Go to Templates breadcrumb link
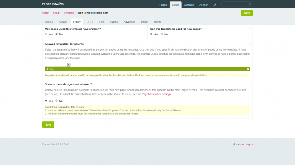The height and width of the screenshot is (165, 295). (69, 13)
